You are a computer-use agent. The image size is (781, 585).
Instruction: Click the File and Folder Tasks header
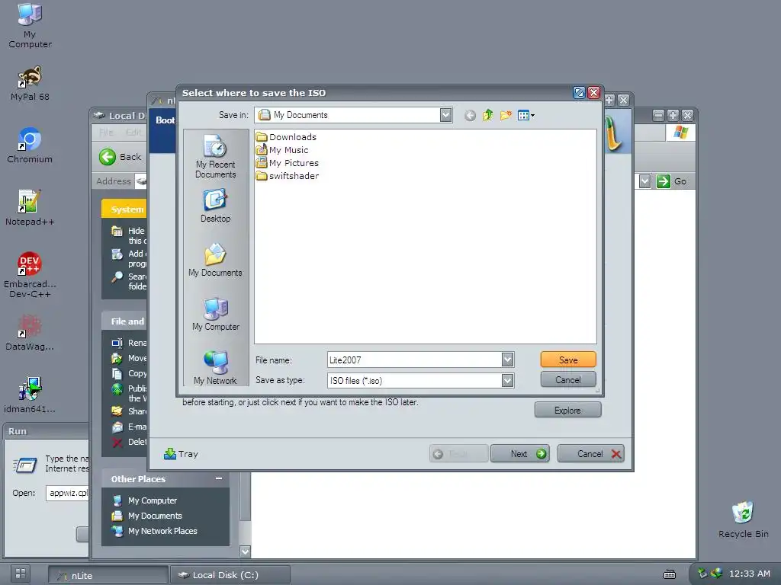click(124, 321)
